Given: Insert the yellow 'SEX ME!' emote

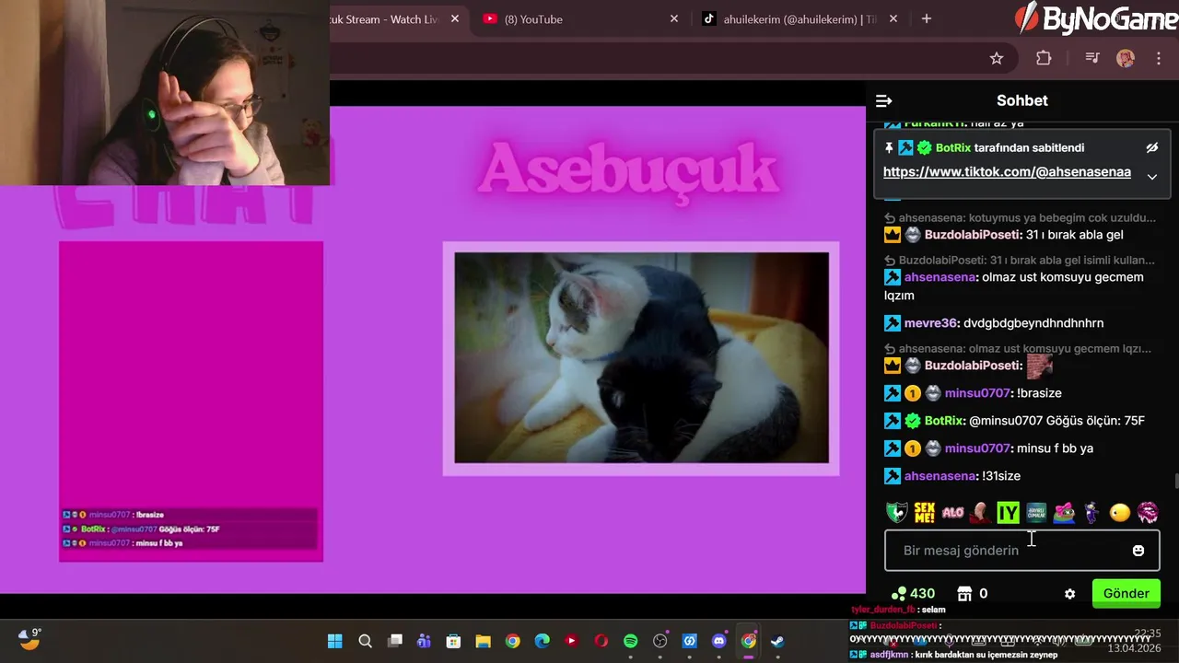Looking at the screenshot, I should [x=925, y=513].
